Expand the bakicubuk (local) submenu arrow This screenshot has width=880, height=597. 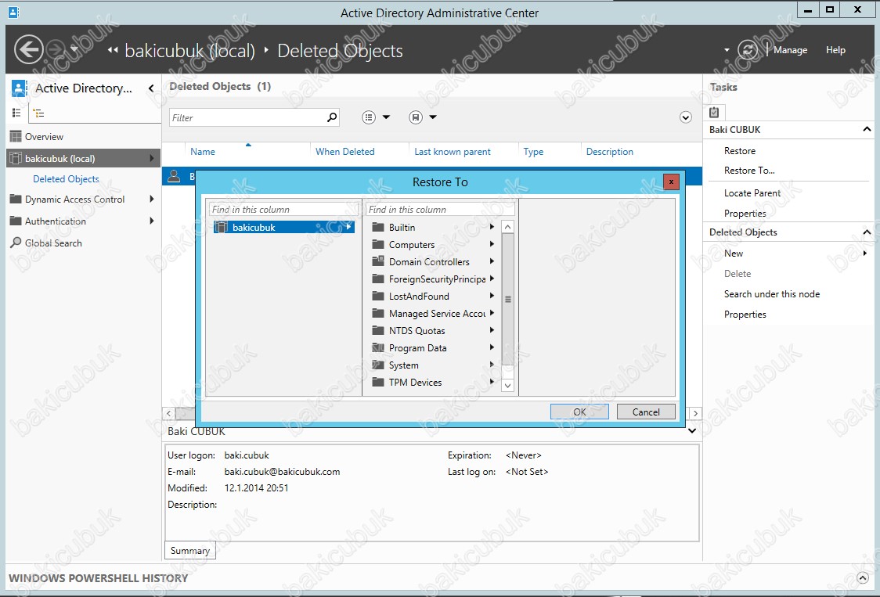tap(152, 158)
